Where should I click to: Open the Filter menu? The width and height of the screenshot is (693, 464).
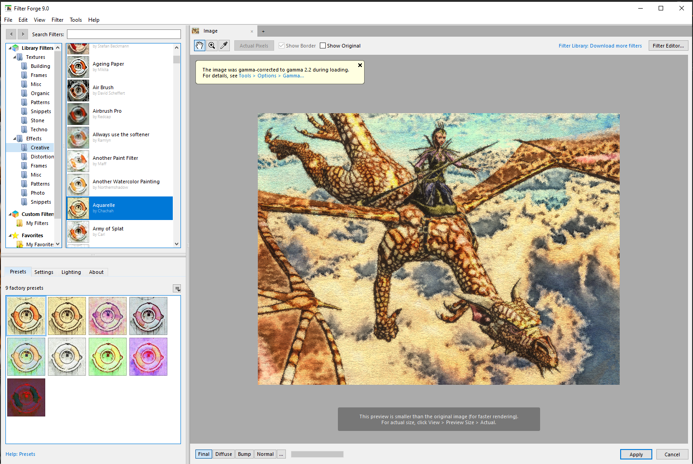pyautogui.click(x=57, y=20)
